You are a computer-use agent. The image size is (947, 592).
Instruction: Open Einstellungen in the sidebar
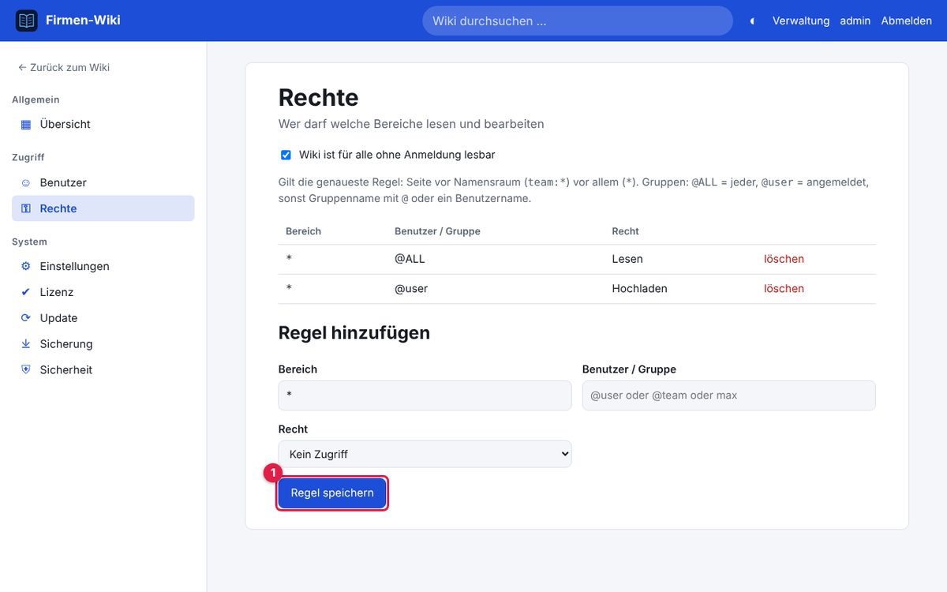(x=103, y=267)
